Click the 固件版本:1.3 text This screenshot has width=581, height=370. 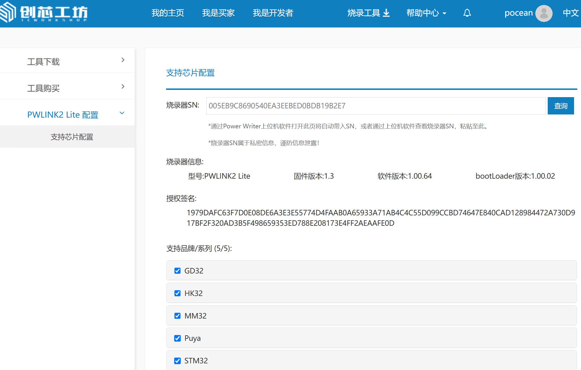click(x=314, y=176)
